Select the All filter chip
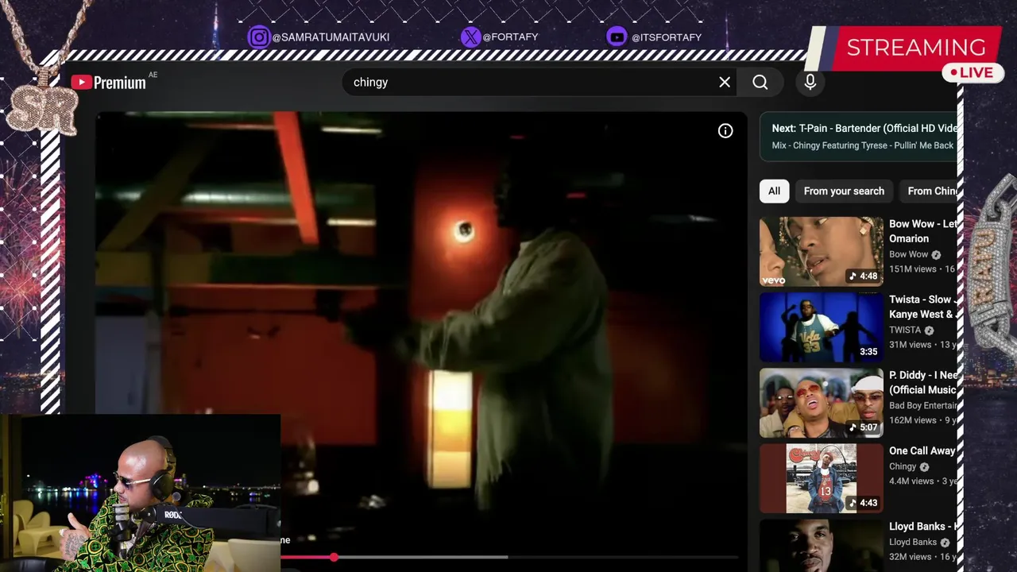Viewport: 1017px width, 572px height. (x=774, y=191)
